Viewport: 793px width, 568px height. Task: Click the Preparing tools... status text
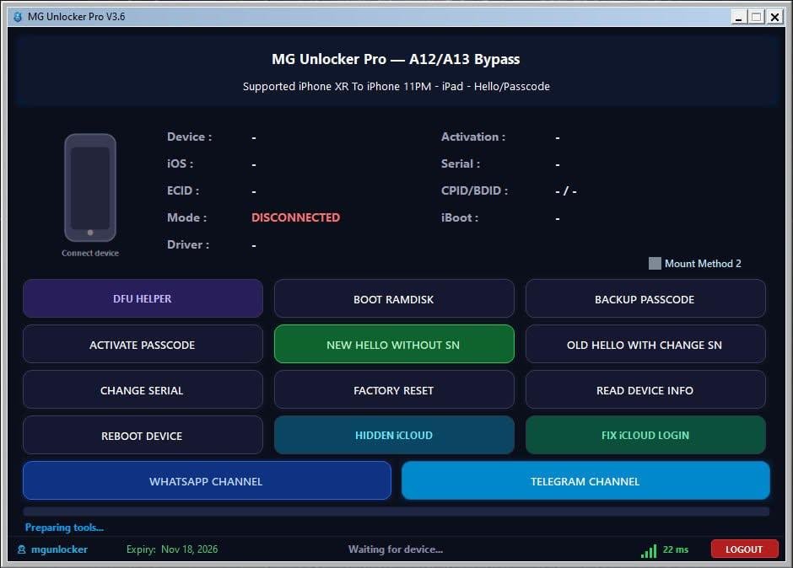64,528
